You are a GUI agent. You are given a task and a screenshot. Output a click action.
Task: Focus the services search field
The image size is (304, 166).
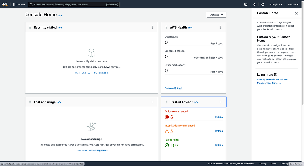pyautogui.click(x=74, y=5)
